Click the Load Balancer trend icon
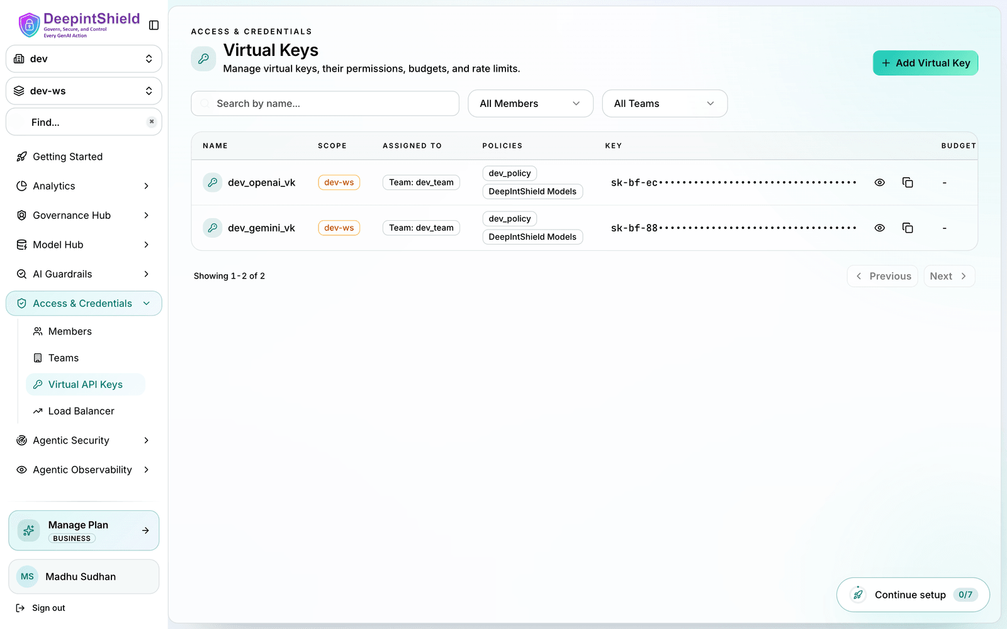The image size is (1007, 629). pyautogui.click(x=38, y=411)
